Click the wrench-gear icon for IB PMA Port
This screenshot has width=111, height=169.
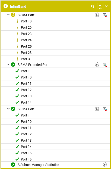click(97, 109)
